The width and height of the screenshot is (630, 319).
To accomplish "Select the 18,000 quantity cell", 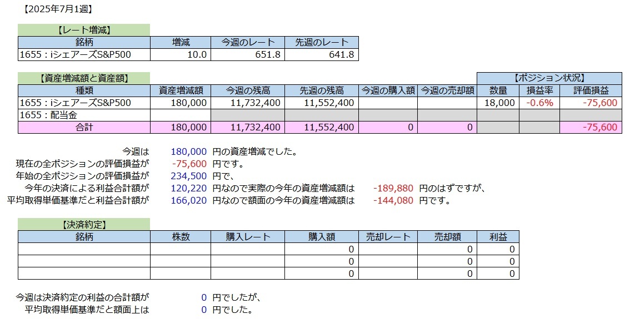I will coord(498,103).
